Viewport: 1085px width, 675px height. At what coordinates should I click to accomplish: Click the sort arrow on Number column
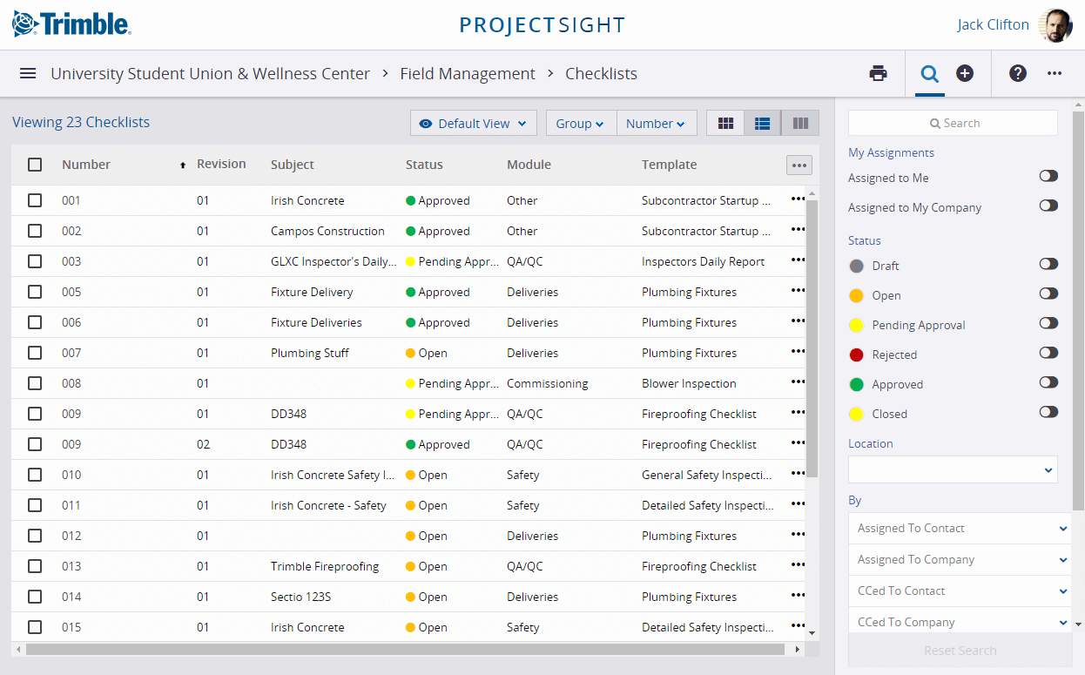point(183,165)
